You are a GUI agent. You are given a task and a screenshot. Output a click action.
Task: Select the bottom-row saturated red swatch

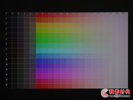[39, 86]
